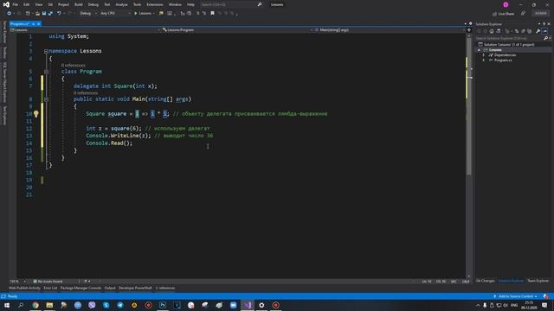The height and width of the screenshot is (311, 554).
Task: Click the Save icon in the toolbar
Action: [44, 14]
